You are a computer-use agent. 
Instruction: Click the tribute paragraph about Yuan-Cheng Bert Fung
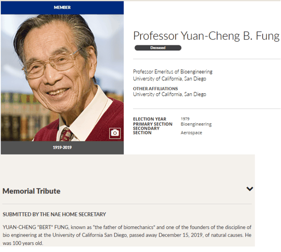(127, 235)
